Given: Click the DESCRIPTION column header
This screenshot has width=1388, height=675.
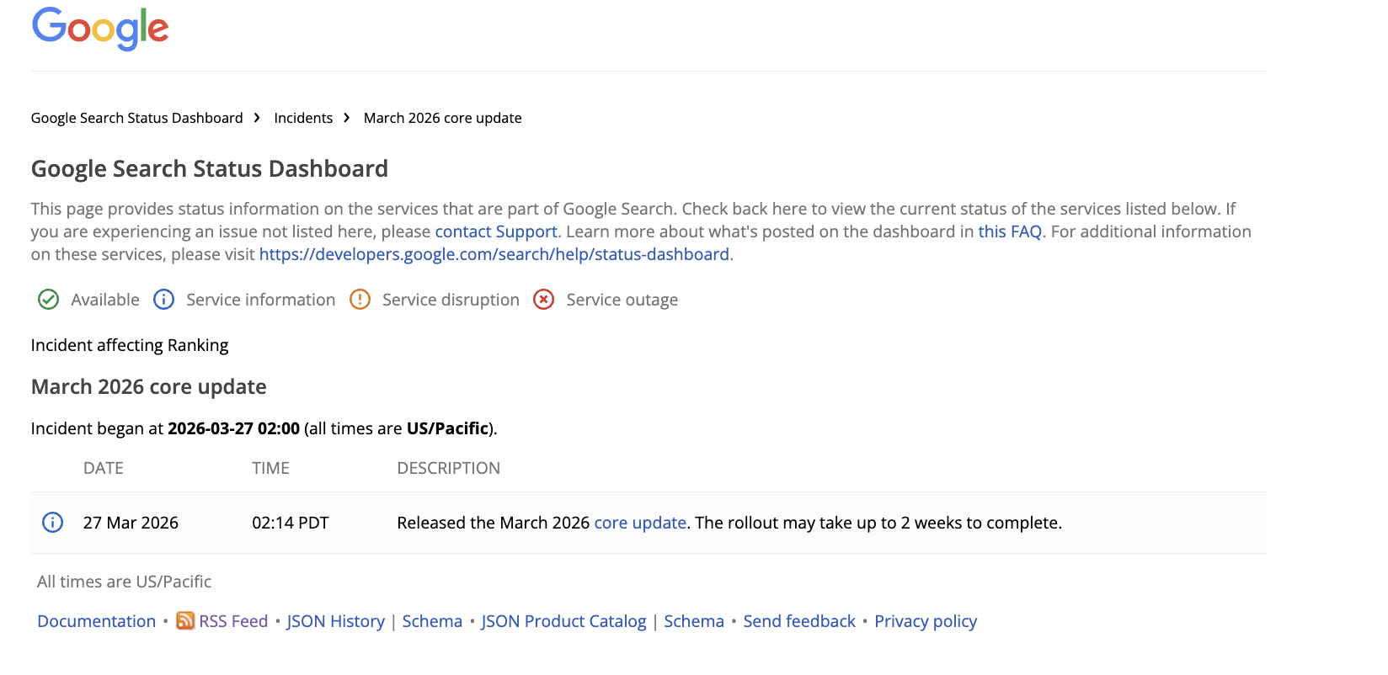Looking at the screenshot, I should click(449, 468).
